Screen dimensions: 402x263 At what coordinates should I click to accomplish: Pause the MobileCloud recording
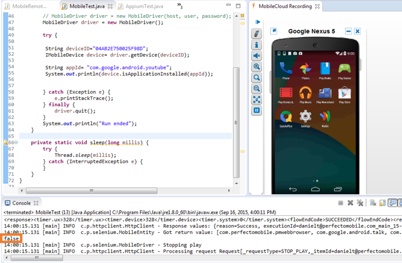click(x=256, y=110)
